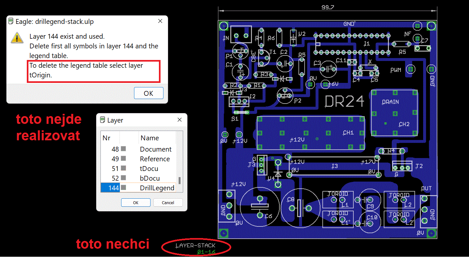Click the Layer dialog title bar icon
Viewport: 469px width, 269px height.
(x=102, y=120)
